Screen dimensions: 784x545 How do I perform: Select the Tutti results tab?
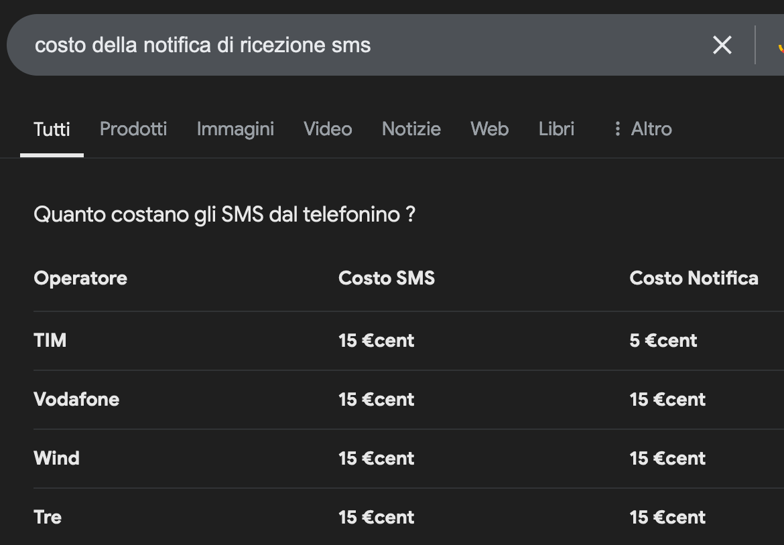pyautogui.click(x=52, y=129)
